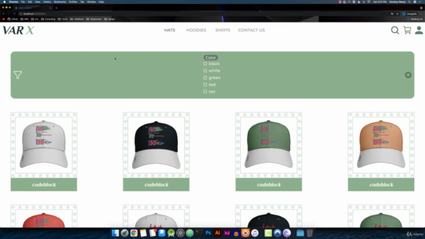Open Music app in the dock
This screenshot has width=425, height=239.
255,233
